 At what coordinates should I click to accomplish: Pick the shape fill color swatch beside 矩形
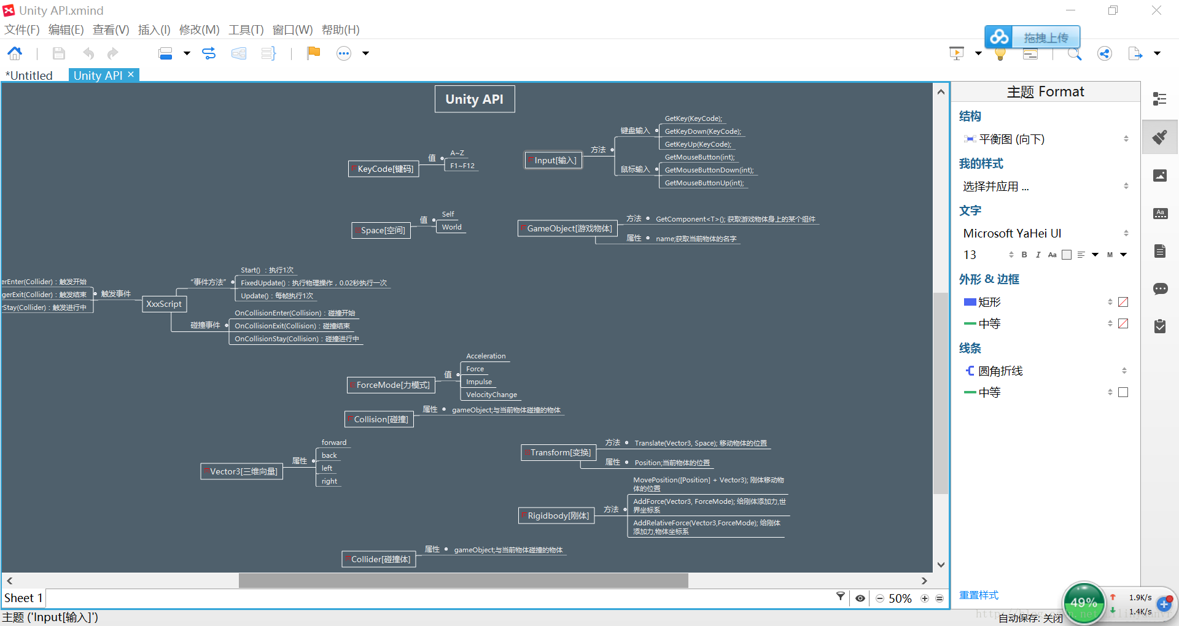[1123, 302]
